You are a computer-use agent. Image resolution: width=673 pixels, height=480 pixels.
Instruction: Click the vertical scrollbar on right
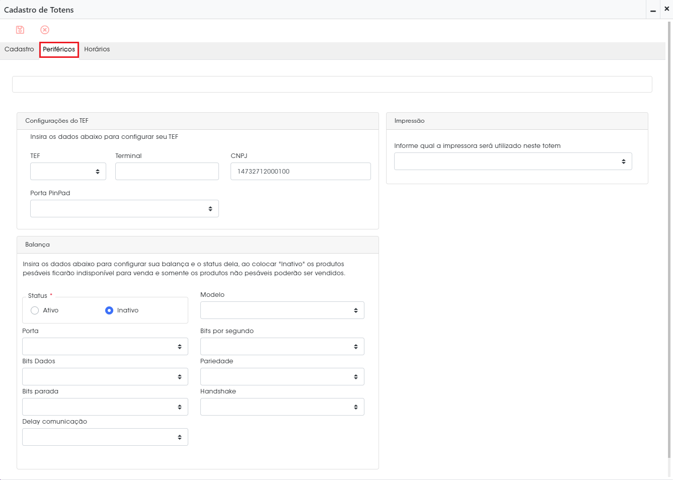pos(669,239)
